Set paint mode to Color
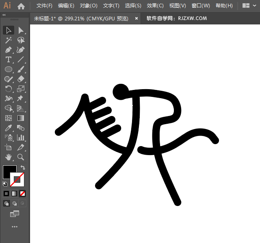The height and width of the screenshot is (243, 260). (x=6, y=193)
